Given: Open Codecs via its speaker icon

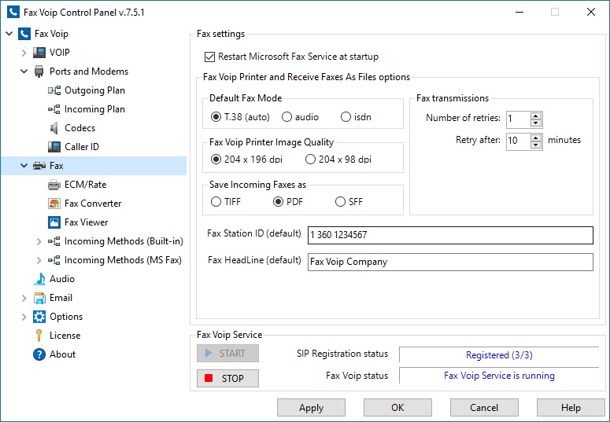Looking at the screenshot, I should (x=54, y=128).
